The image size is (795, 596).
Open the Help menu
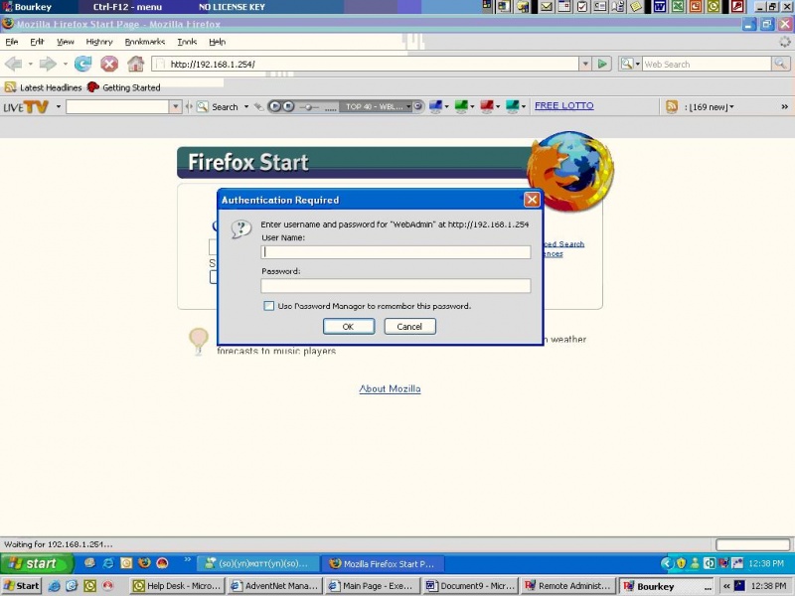[217, 42]
